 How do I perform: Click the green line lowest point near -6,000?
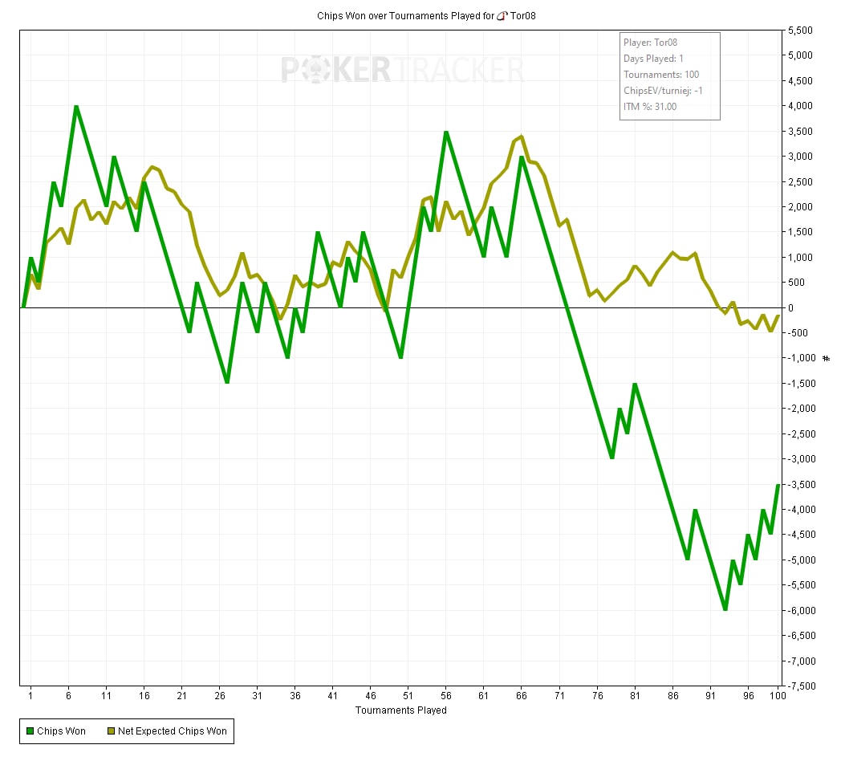tap(725, 609)
